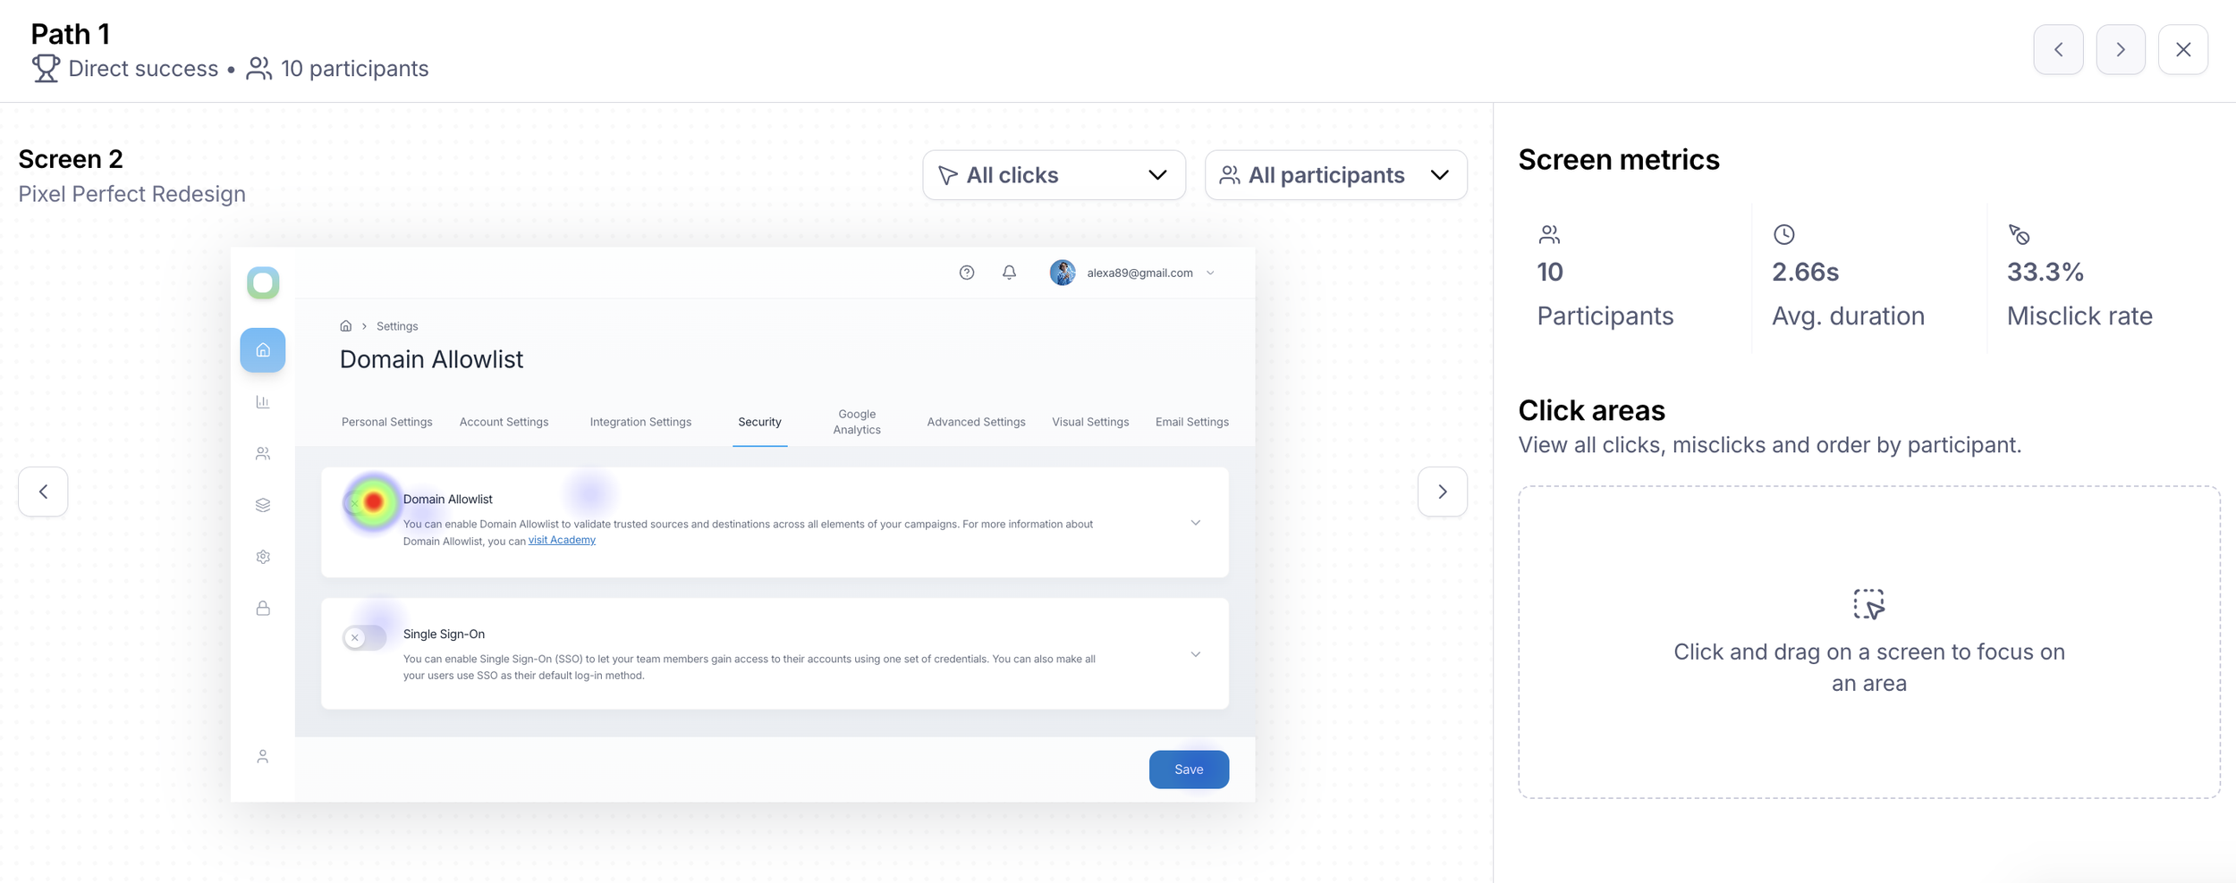Click the Domain Allowlist card title
The image size is (2236, 883).
[448, 499]
